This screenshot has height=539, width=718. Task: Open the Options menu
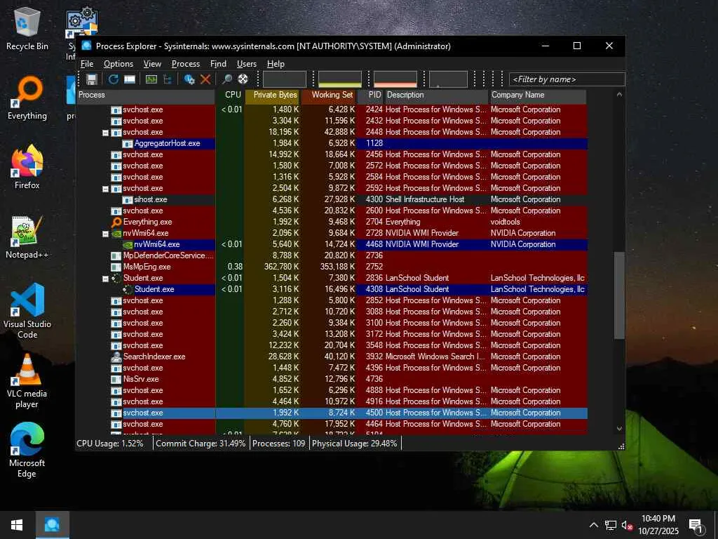[x=118, y=64]
